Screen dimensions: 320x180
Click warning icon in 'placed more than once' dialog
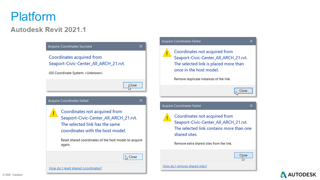point(167,53)
